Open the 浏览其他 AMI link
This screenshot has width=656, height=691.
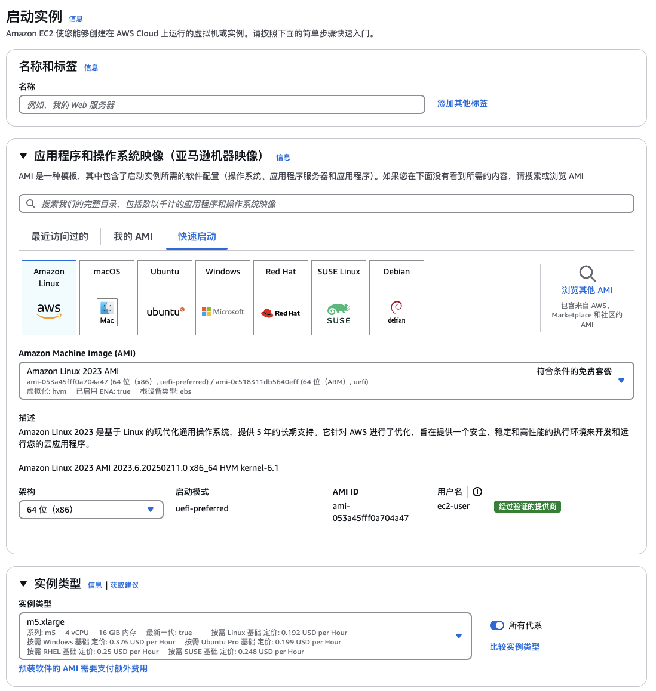tap(587, 290)
